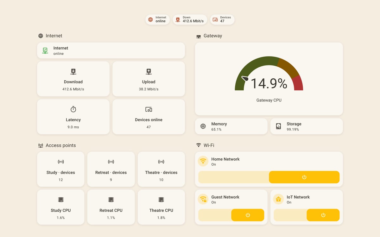Open the Internet online status chip

click(x=158, y=20)
